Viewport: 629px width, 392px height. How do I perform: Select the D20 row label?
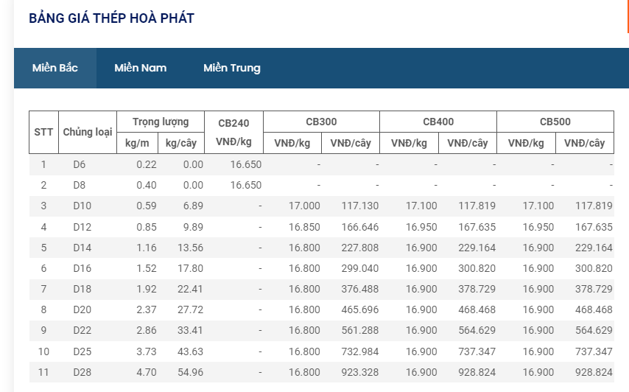click(82, 309)
